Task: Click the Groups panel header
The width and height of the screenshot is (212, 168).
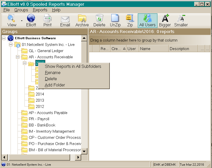Action: tap(44, 31)
